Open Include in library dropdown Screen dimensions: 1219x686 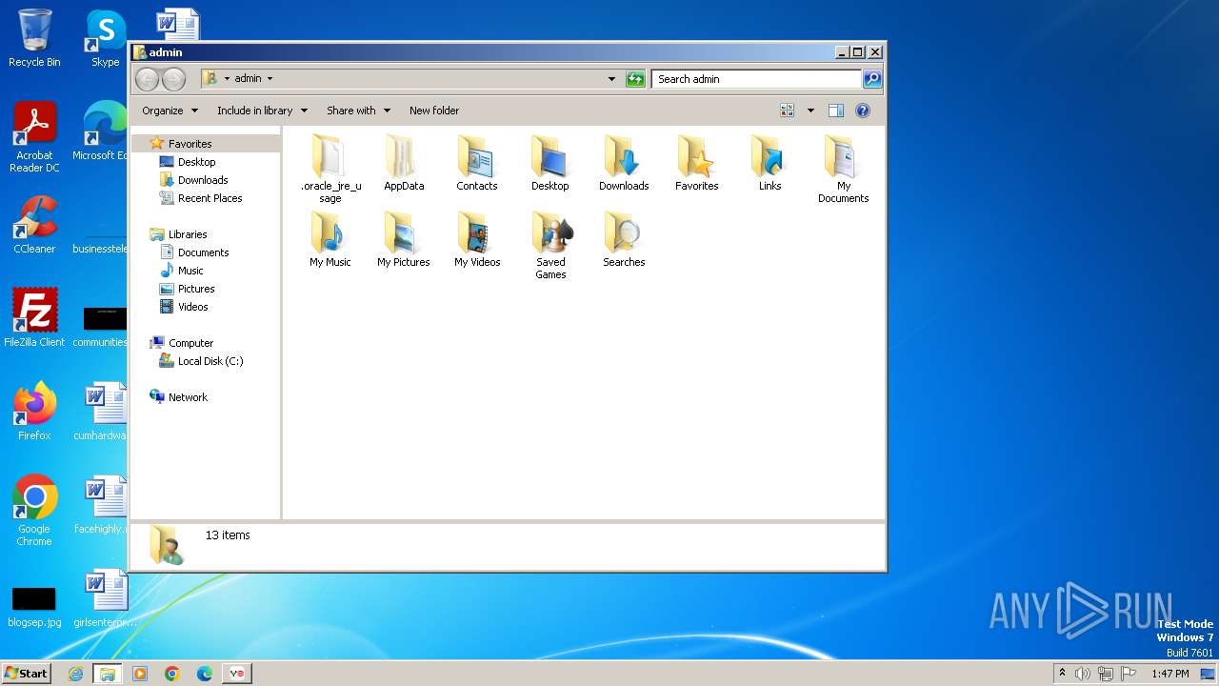pyautogui.click(x=262, y=111)
